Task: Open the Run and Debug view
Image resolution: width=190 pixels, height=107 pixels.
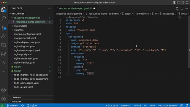Action: click(x=4, y=36)
